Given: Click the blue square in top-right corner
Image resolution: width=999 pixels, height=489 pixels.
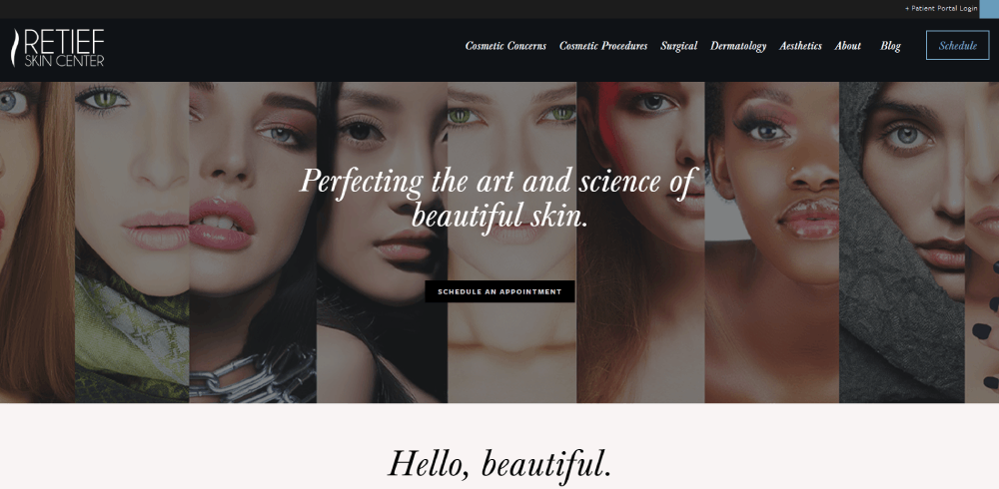Looking at the screenshot, I should (x=989, y=9).
